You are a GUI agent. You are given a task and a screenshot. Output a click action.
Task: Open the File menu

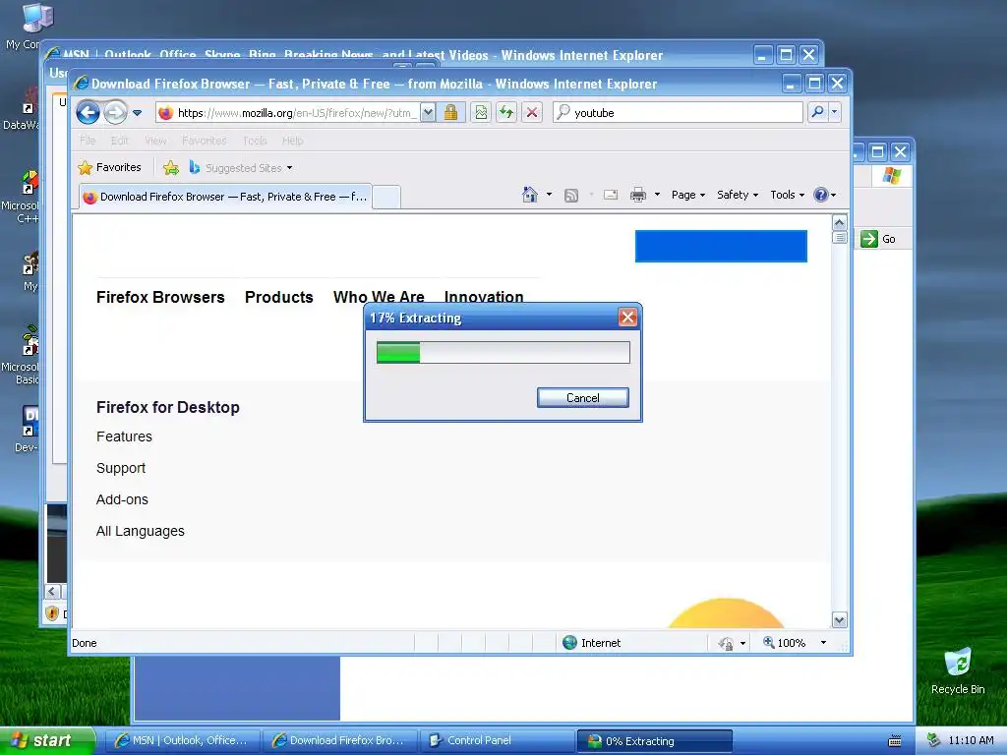[88, 140]
